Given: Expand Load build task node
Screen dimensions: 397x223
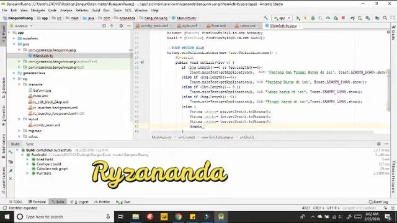Looking at the screenshot, I should 27,159.
